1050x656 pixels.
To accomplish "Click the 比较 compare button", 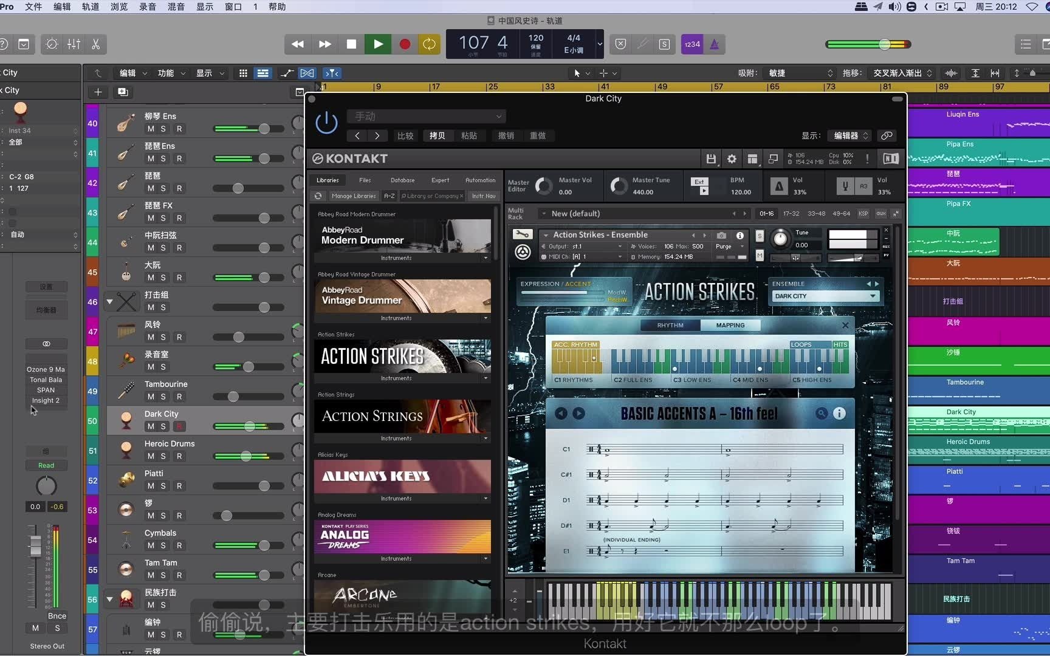I will point(405,135).
